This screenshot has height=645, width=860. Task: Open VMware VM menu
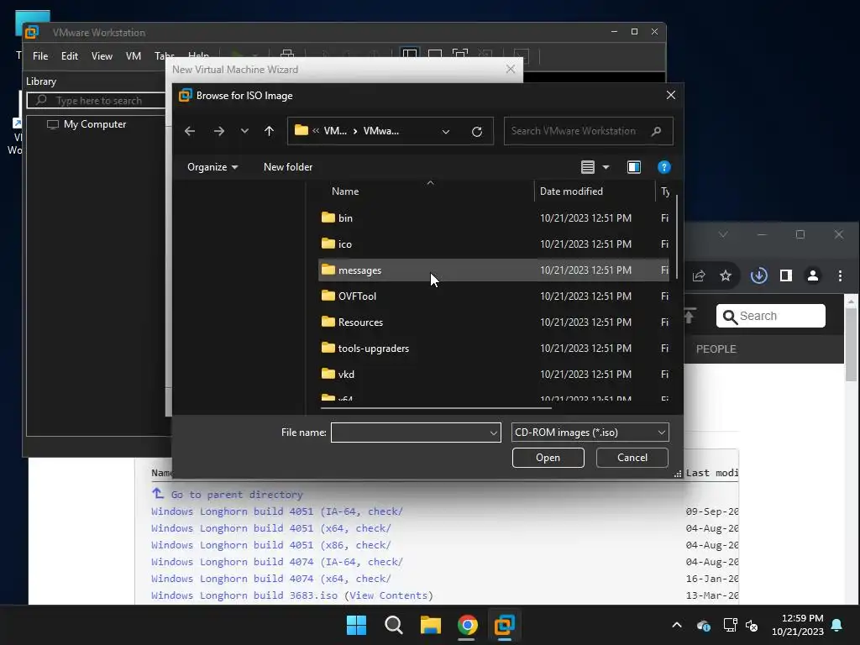pyautogui.click(x=134, y=56)
